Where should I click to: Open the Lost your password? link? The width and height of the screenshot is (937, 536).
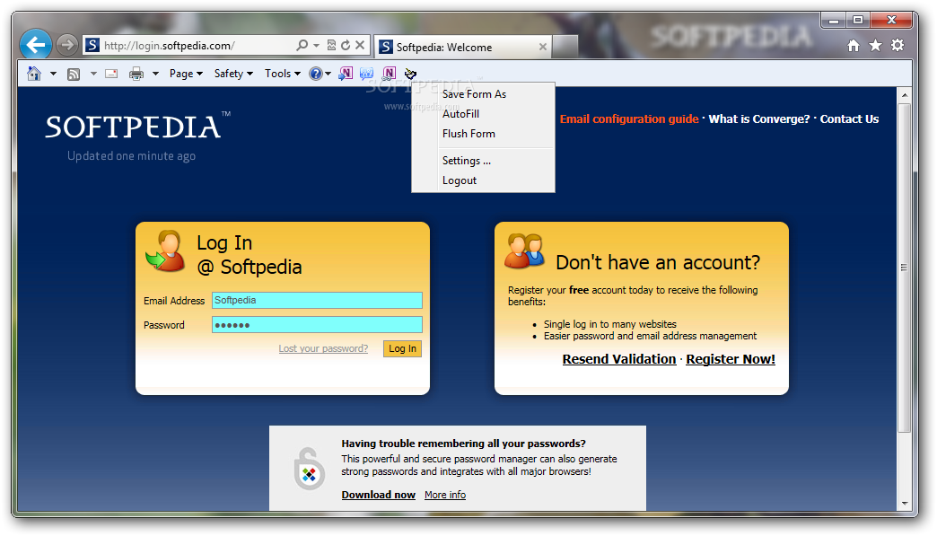click(323, 348)
